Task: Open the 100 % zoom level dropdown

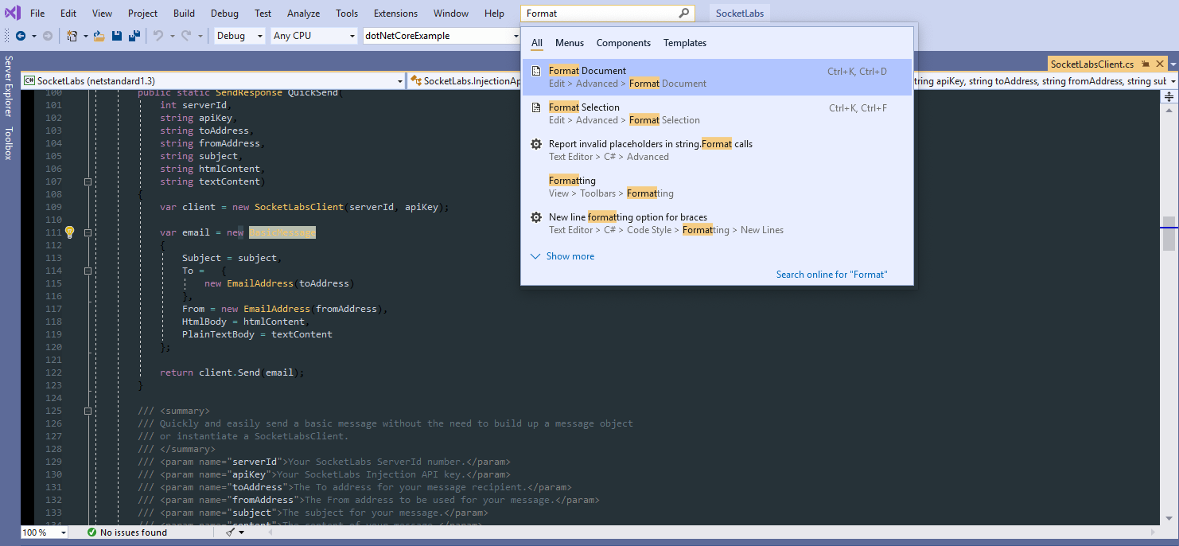Action: pos(43,532)
